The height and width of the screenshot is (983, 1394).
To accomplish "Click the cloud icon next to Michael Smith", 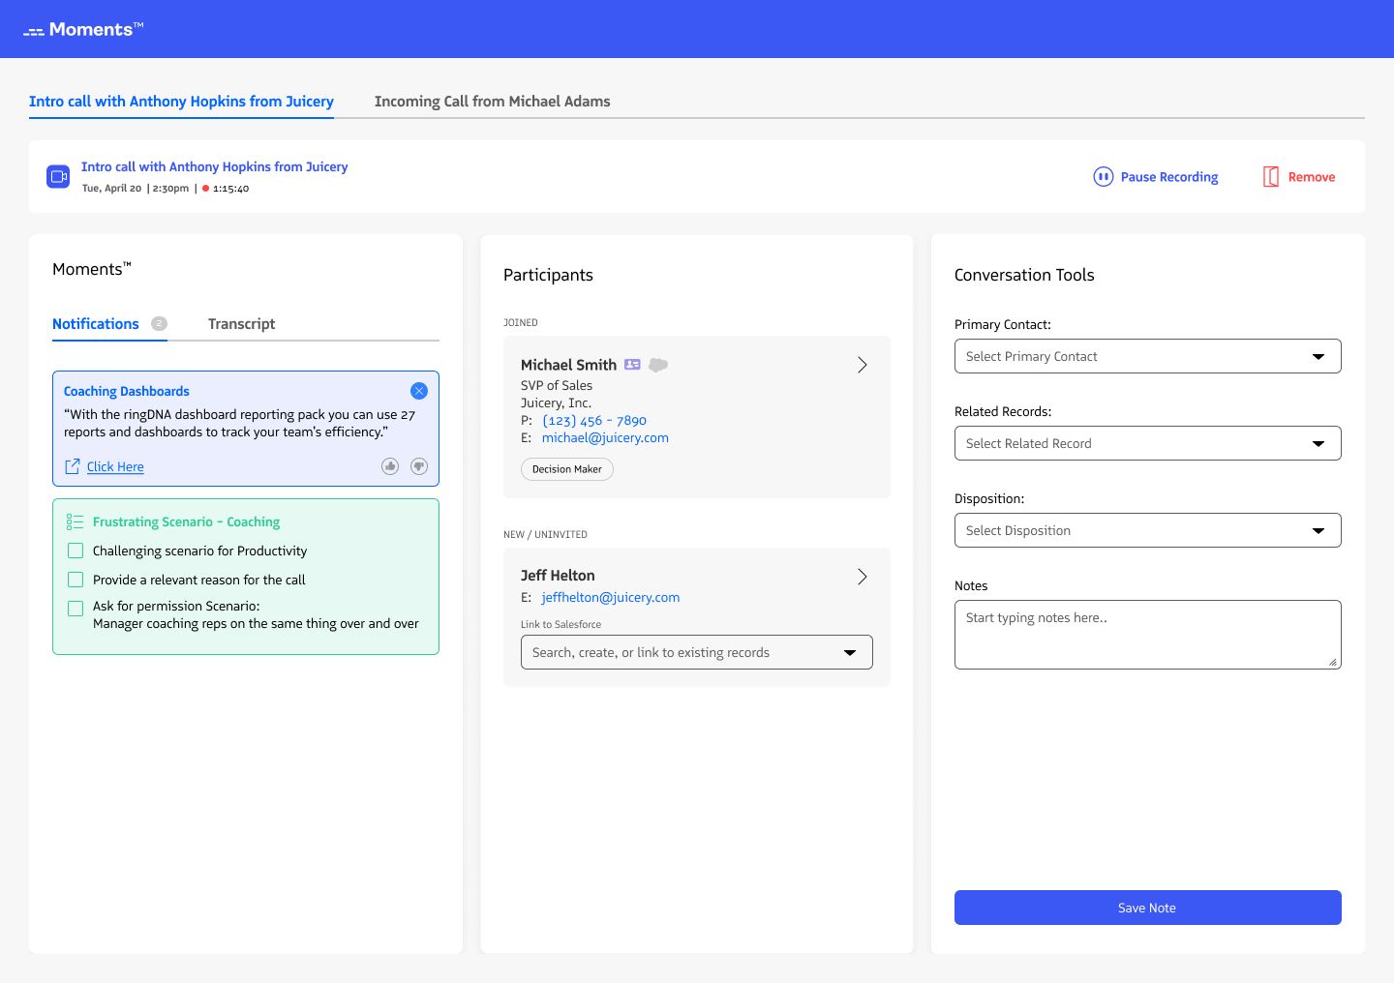I will pos(657,365).
